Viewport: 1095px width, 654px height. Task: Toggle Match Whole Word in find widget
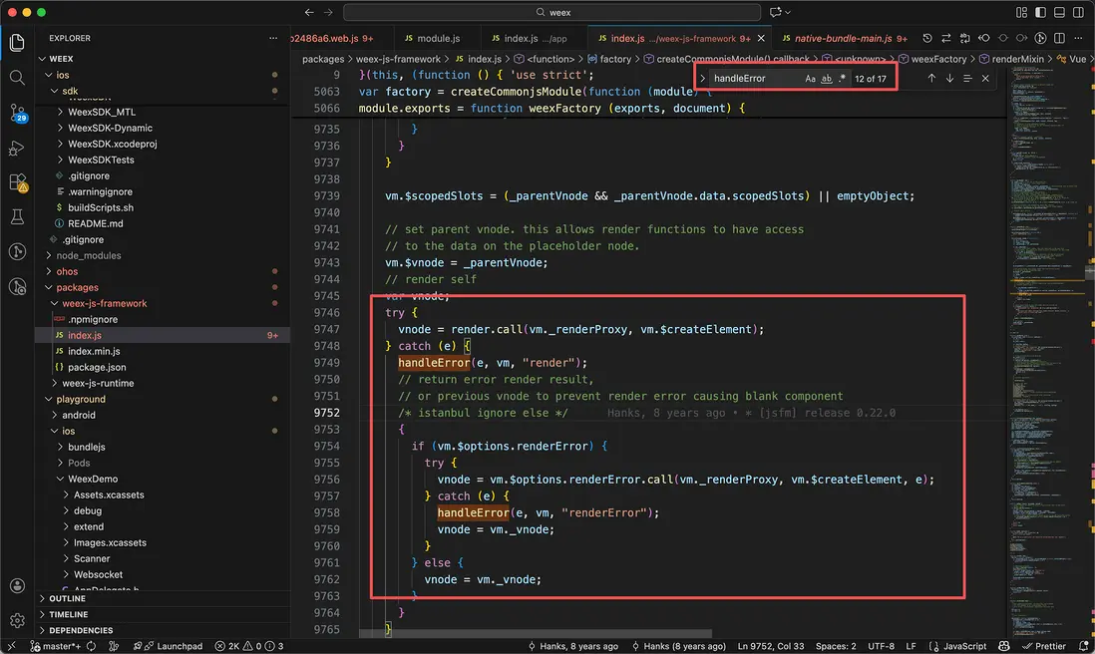tap(827, 78)
